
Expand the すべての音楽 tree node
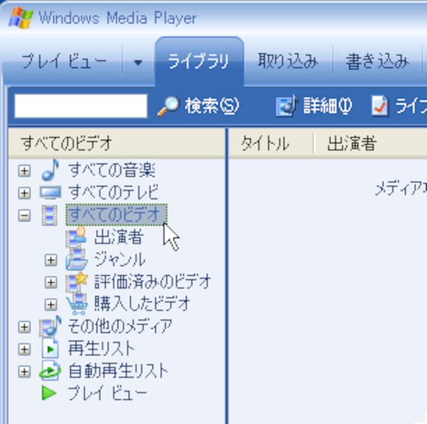click(24, 171)
